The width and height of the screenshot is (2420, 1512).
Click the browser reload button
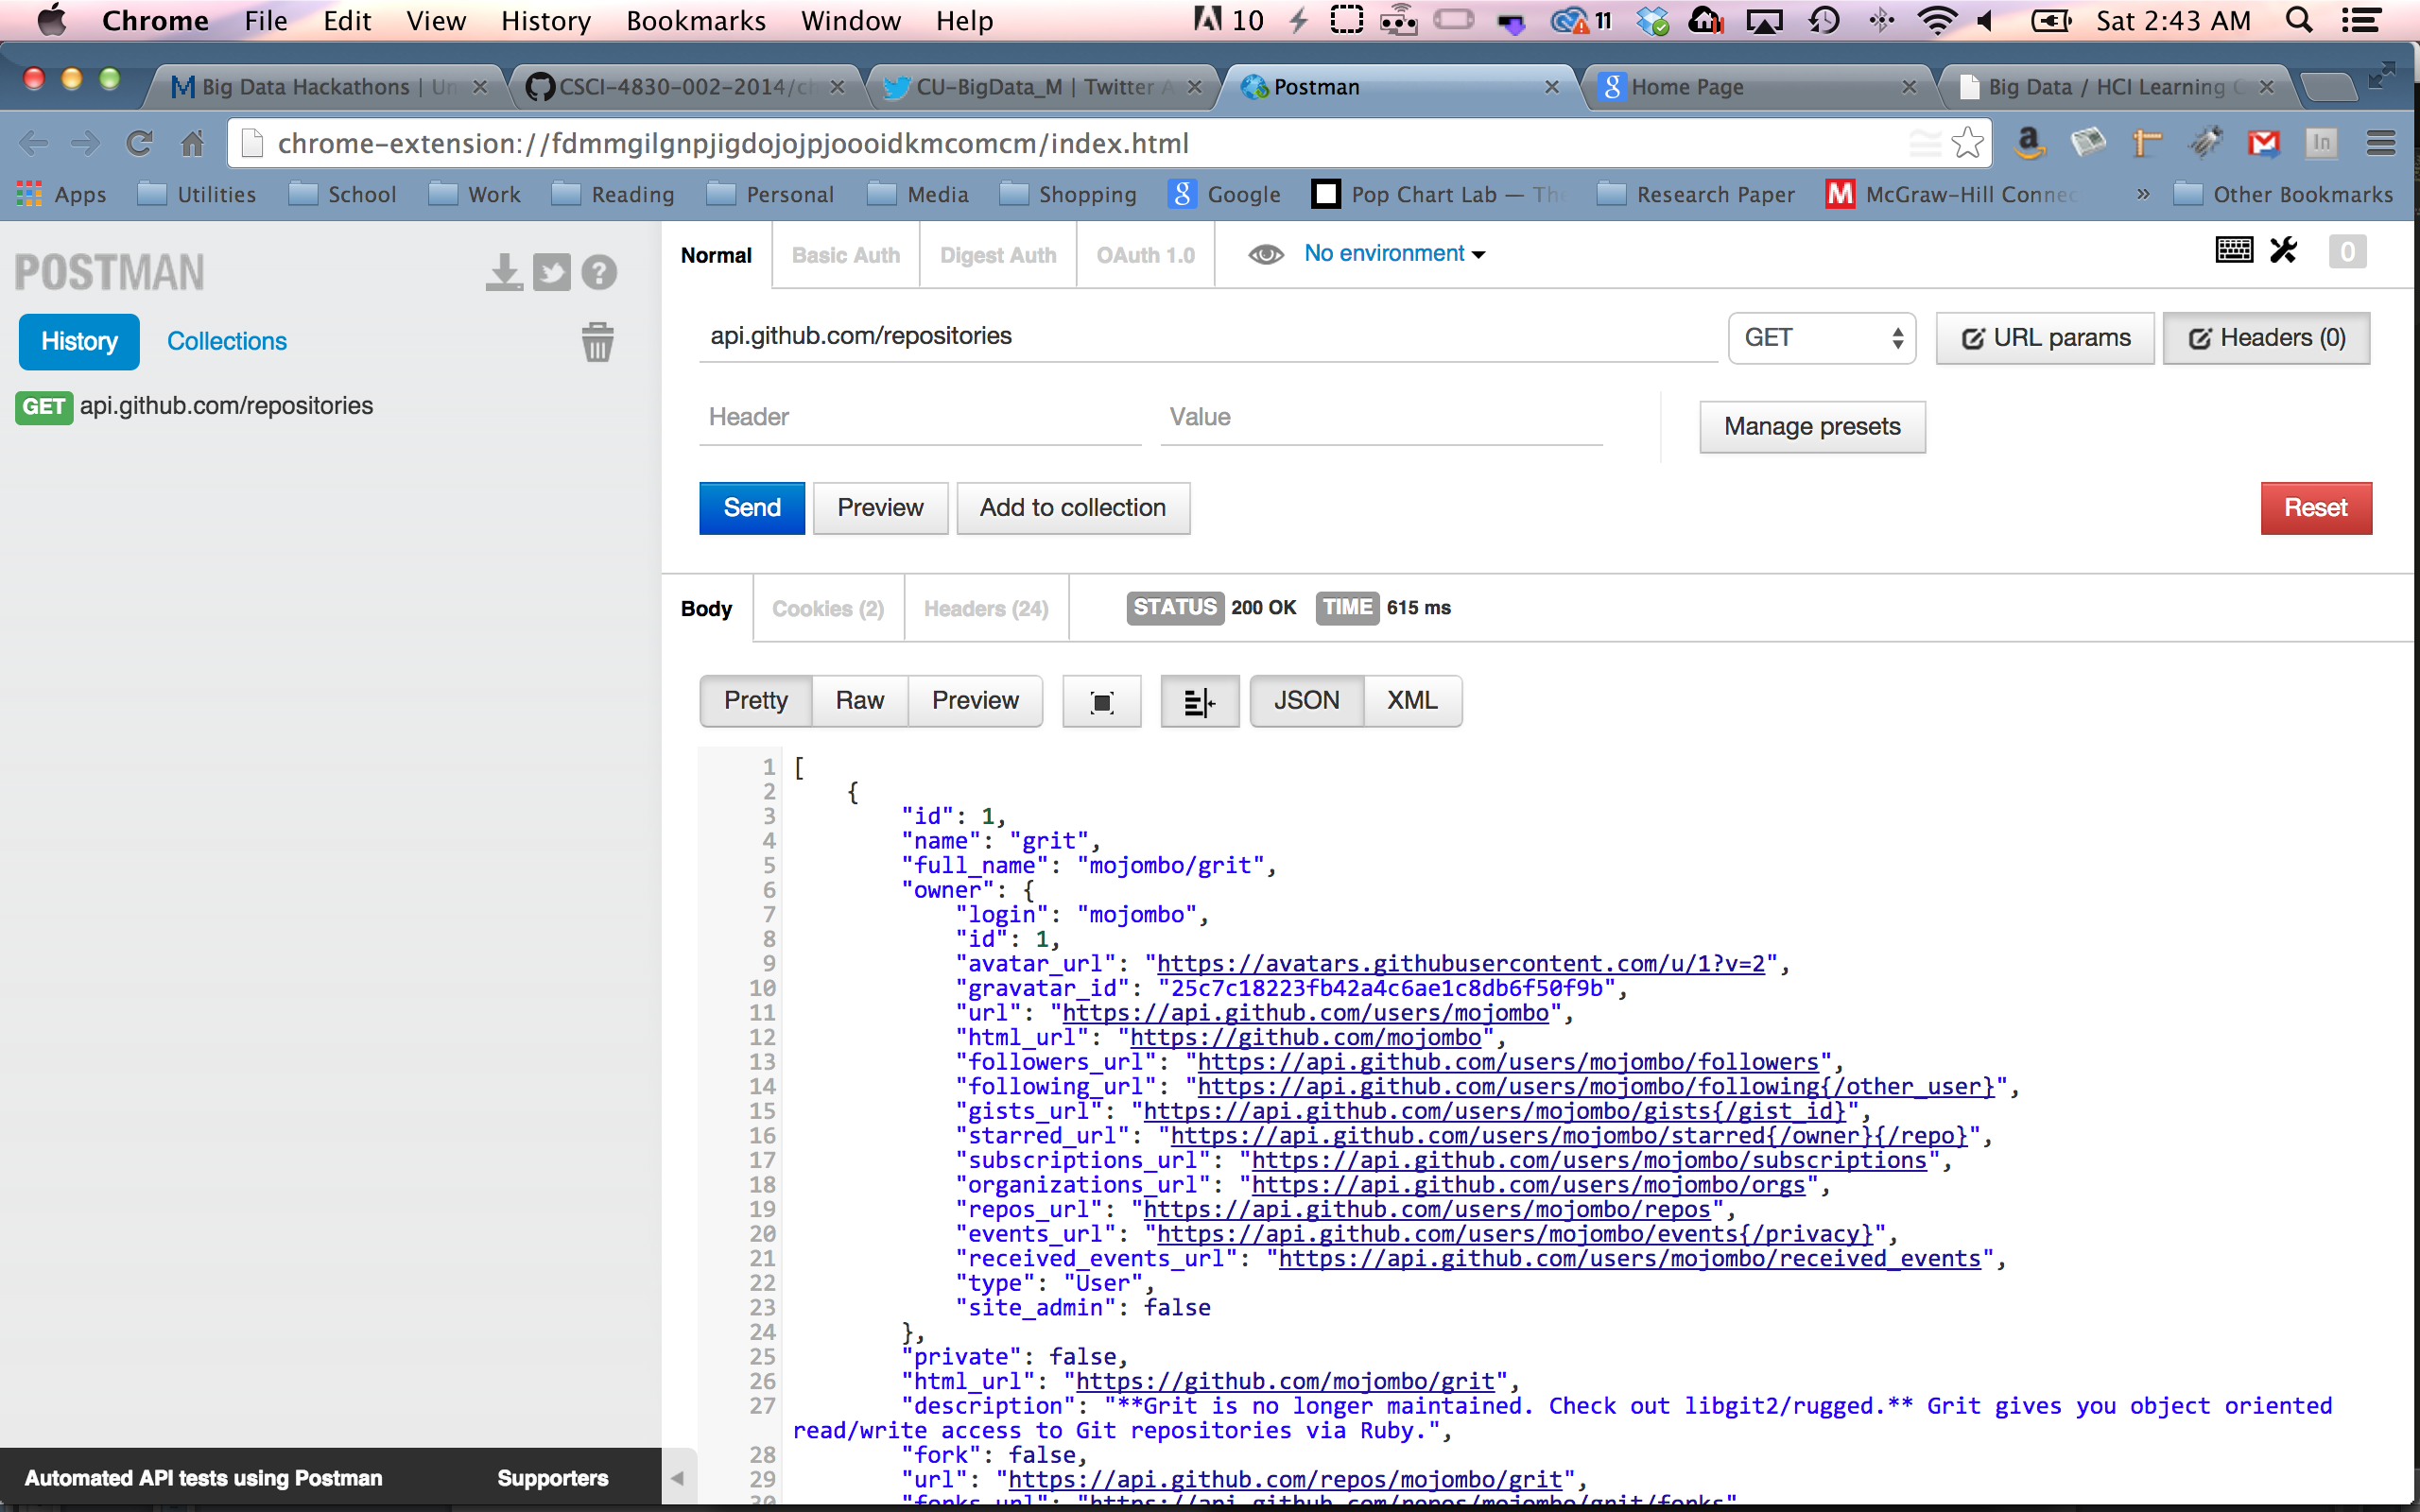coord(139,144)
